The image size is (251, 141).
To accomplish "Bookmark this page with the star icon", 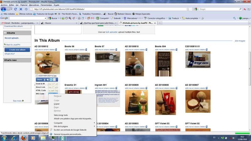I will (x=188, y=9).
